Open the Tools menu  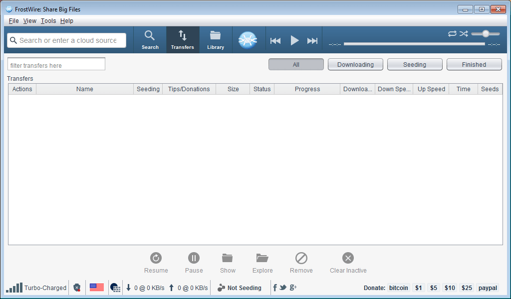point(48,21)
